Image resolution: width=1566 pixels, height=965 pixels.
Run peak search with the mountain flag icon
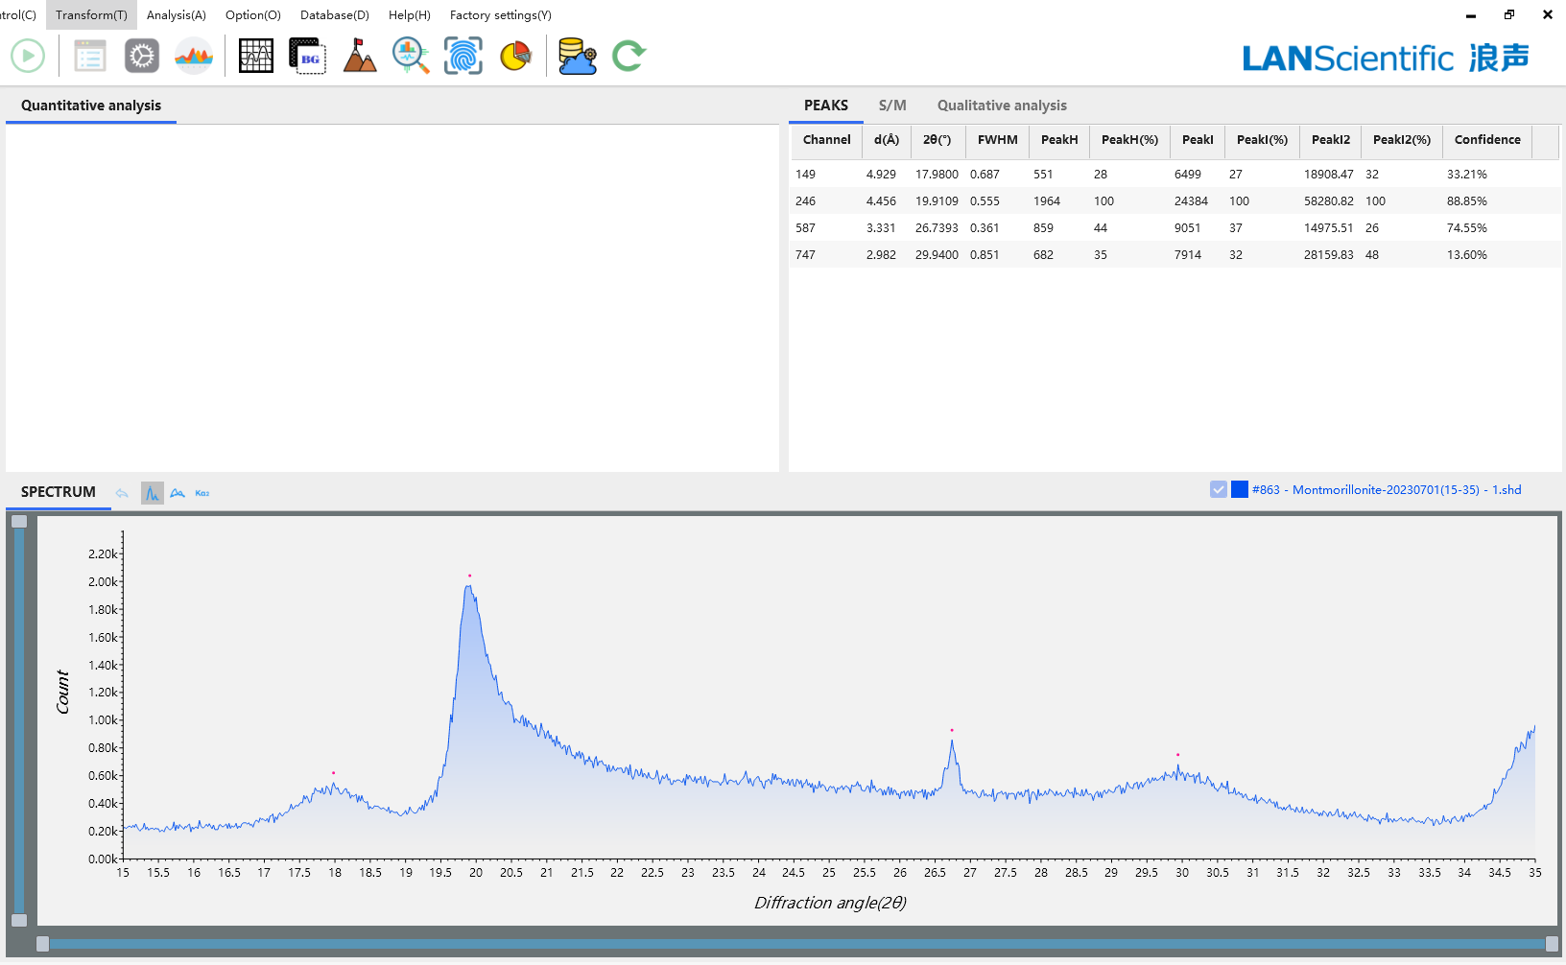coord(359,56)
